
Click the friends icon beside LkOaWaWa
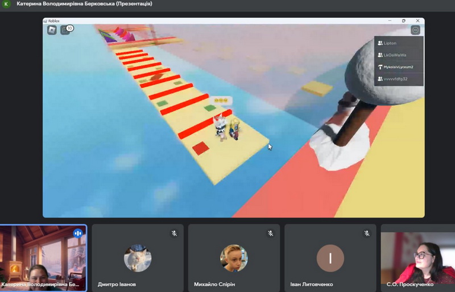380,55
